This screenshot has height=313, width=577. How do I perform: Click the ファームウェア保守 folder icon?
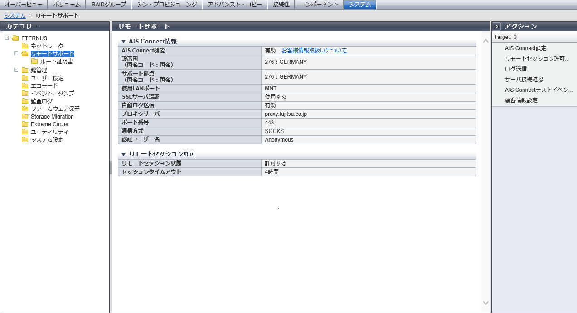(25, 109)
